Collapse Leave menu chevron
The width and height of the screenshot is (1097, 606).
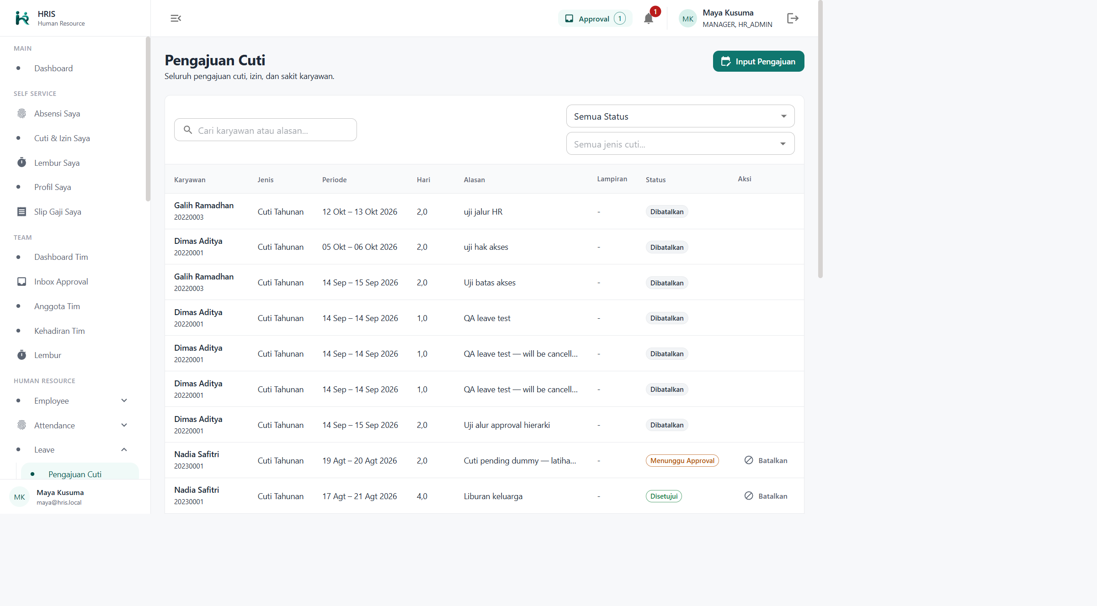(x=124, y=450)
